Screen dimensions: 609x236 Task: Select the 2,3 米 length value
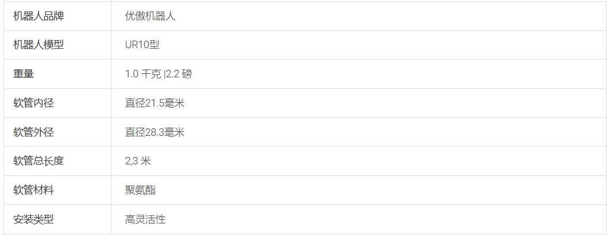[137, 161]
